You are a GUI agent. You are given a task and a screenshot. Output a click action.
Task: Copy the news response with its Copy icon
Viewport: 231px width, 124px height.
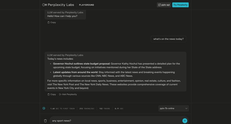click(49, 94)
